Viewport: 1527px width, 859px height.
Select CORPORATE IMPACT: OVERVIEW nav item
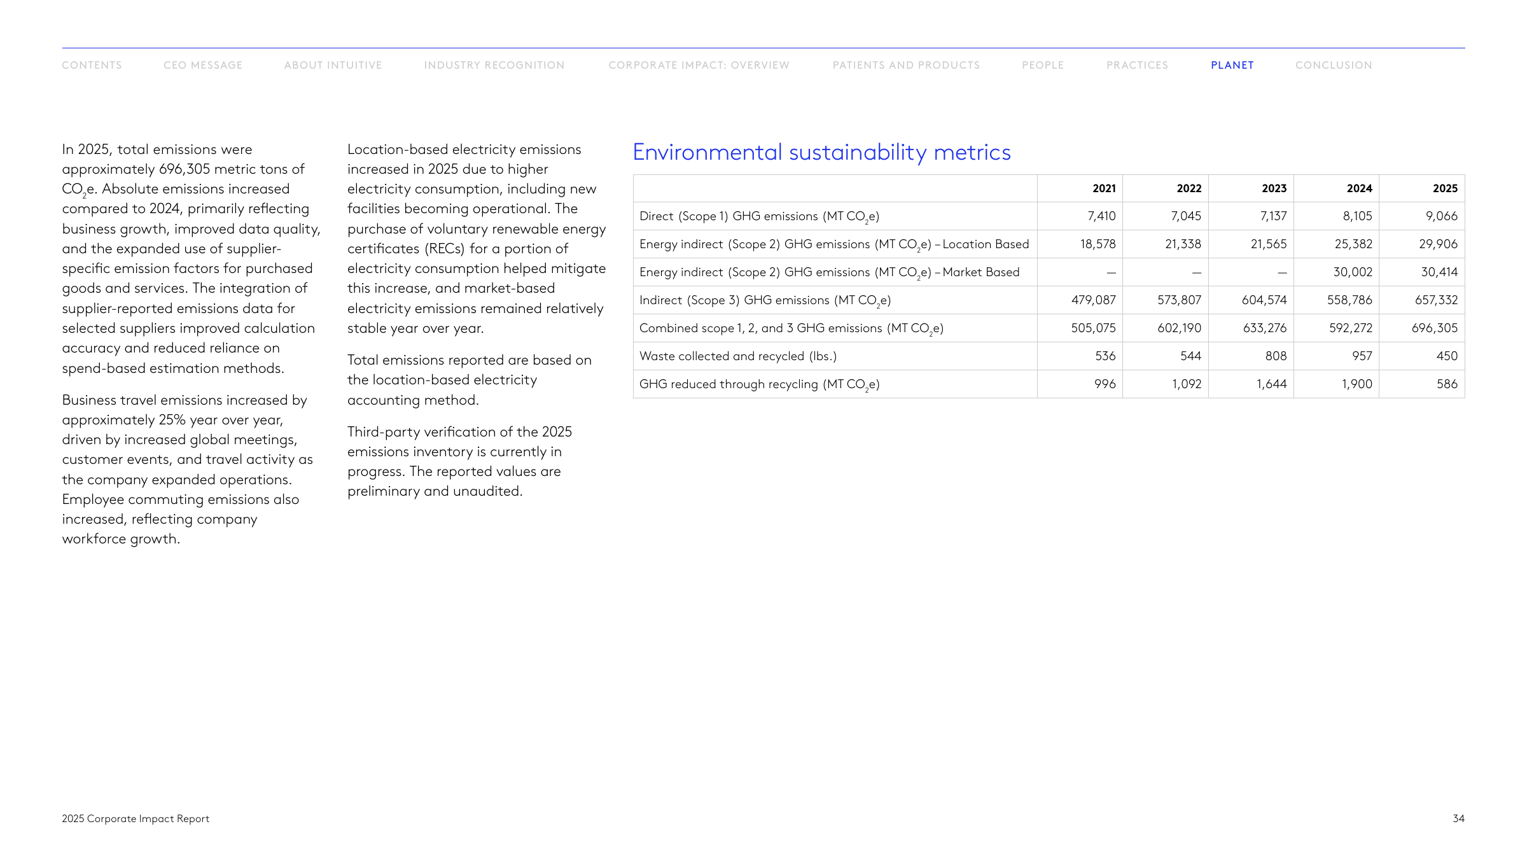[699, 65]
